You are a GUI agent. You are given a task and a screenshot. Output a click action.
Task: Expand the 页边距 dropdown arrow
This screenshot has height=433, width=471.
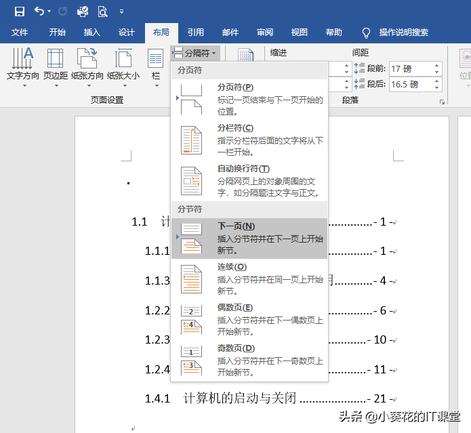pos(56,86)
